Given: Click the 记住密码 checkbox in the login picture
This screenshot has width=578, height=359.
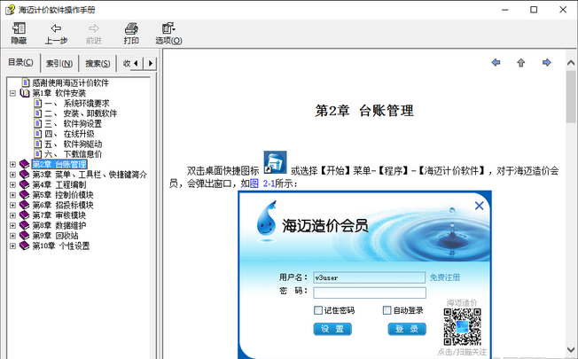Looking at the screenshot, I should point(318,310).
